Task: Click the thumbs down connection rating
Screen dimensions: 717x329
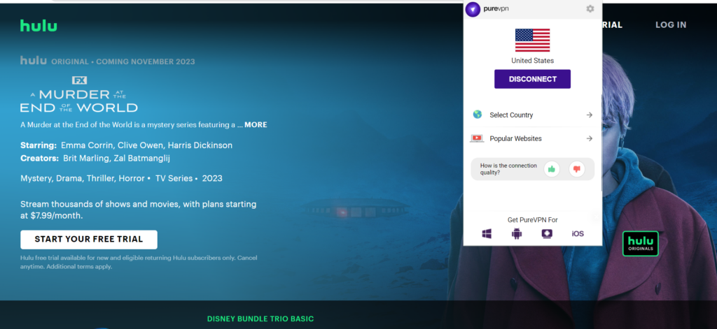Action: click(x=576, y=168)
